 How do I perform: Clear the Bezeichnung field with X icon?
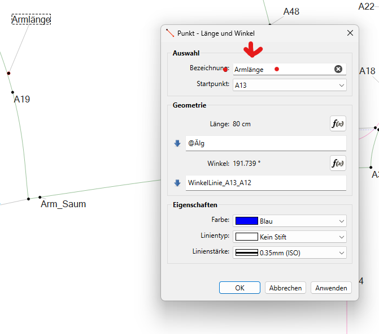[338, 69]
